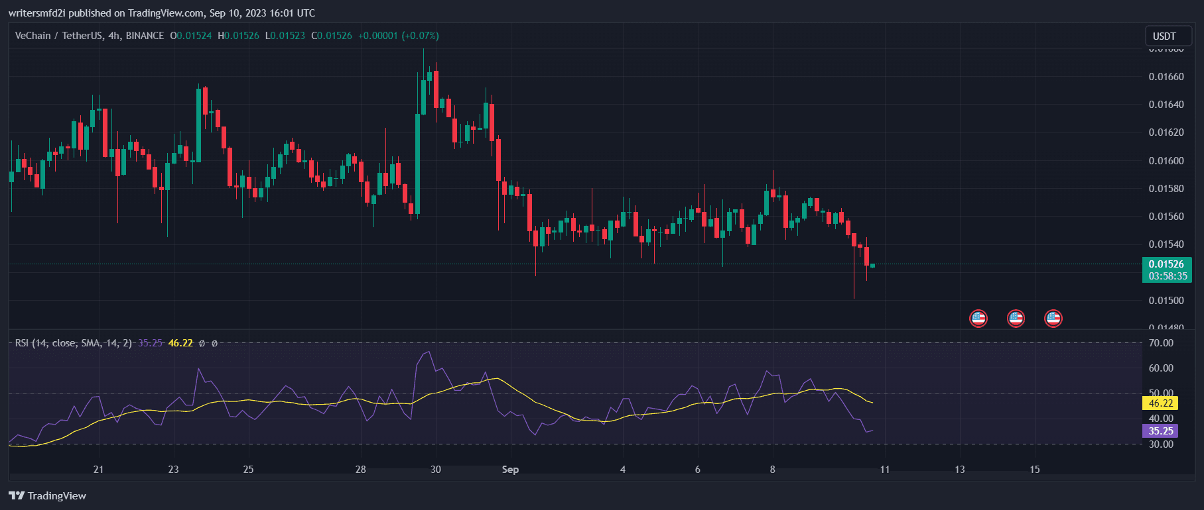Click the 70.00 level on RSI scale
The height and width of the screenshot is (510, 1204).
[1161, 343]
